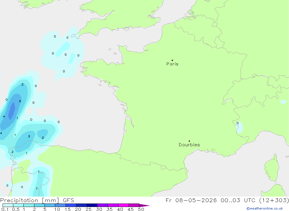Click the '(12+303)' forecast hour text
The width and height of the screenshot is (289, 211).
274,200
